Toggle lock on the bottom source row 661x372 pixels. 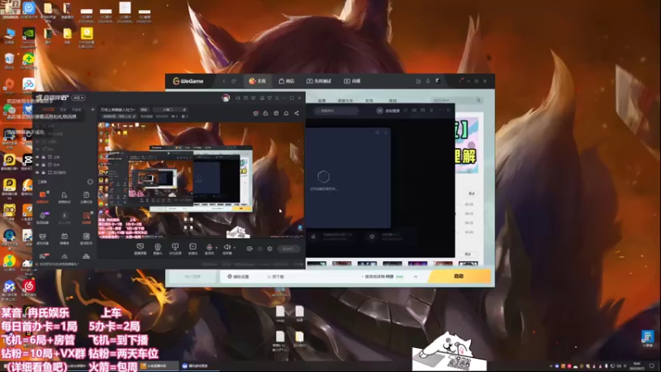pyautogui.click(x=44, y=173)
